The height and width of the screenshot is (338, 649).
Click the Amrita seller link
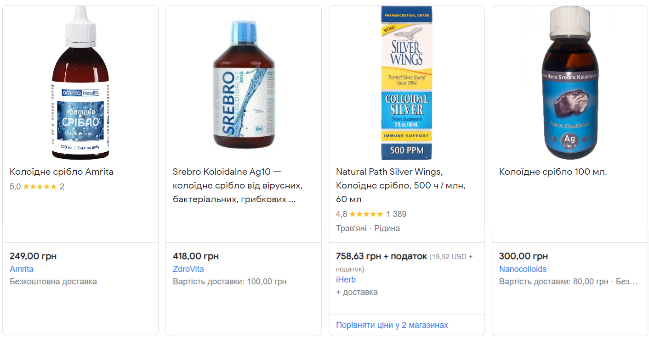(x=22, y=269)
